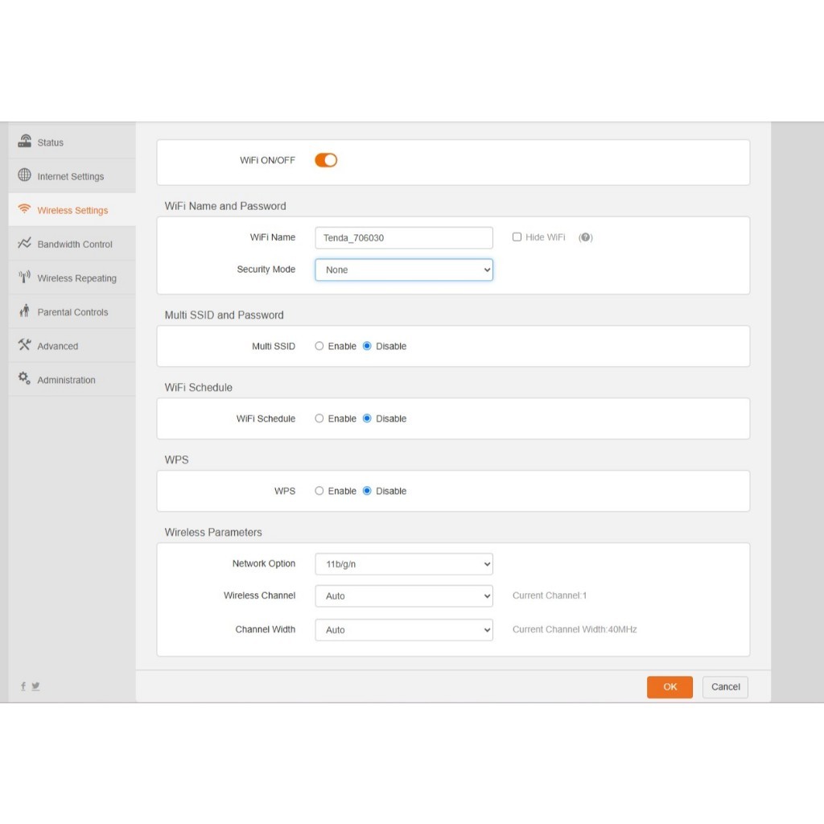Open the Wireless Channel dropdown
The height and width of the screenshot is (824, 824).
403,596
